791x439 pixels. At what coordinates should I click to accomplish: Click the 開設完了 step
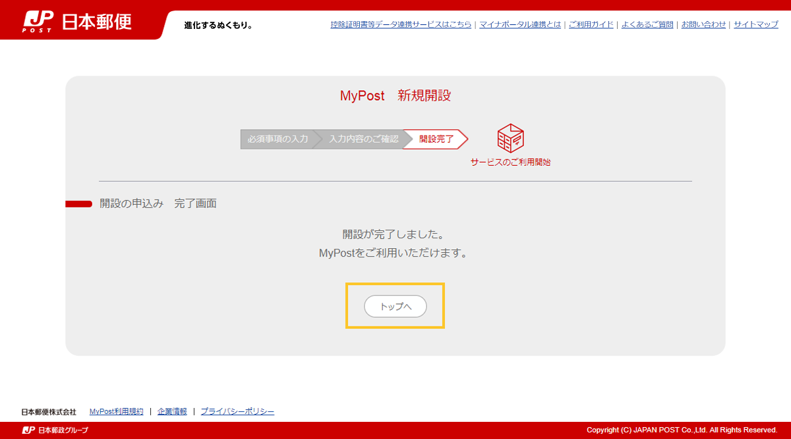click(x=436, y=140)
